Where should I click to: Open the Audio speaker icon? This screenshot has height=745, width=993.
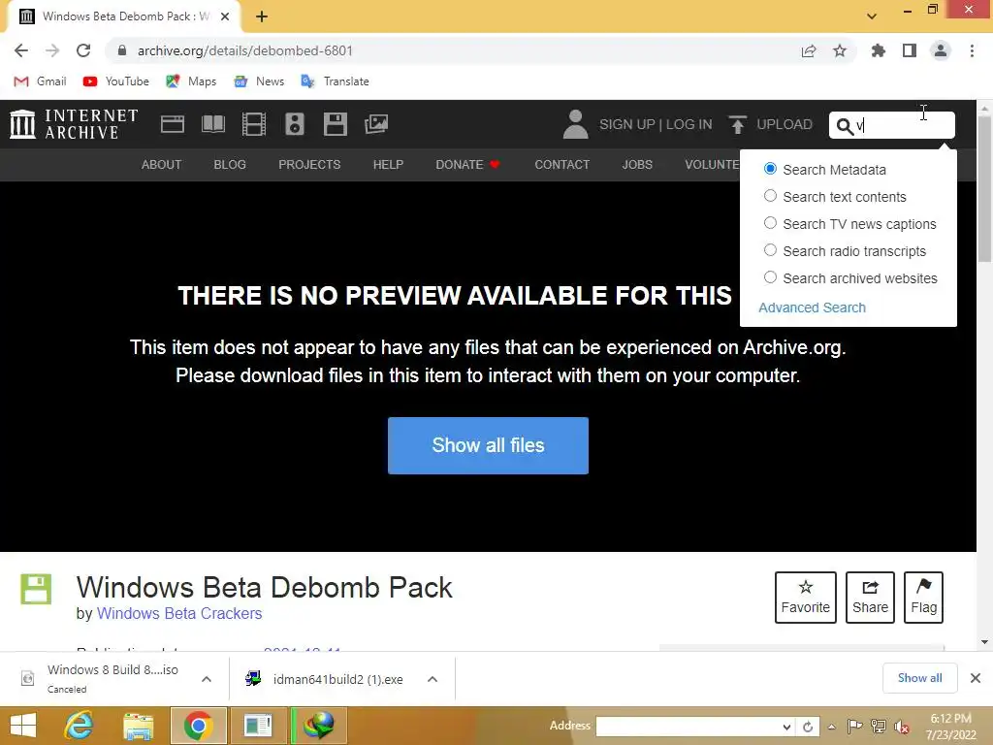tap(295, 124)
